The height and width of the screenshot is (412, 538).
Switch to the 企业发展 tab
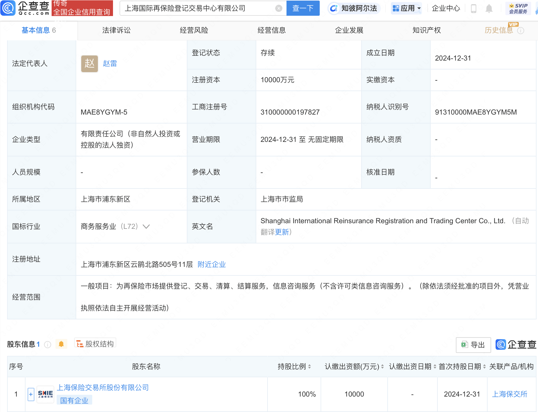click(349, 30)
